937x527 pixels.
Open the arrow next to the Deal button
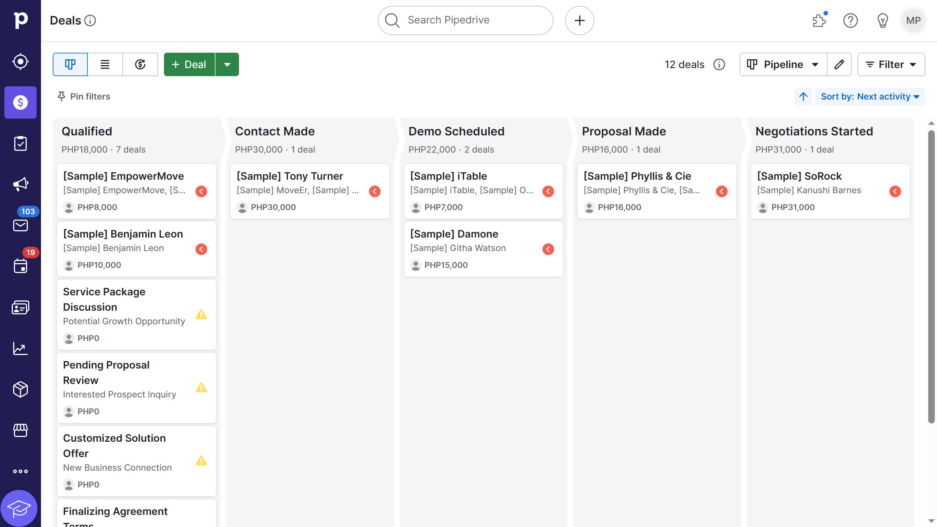227,64
